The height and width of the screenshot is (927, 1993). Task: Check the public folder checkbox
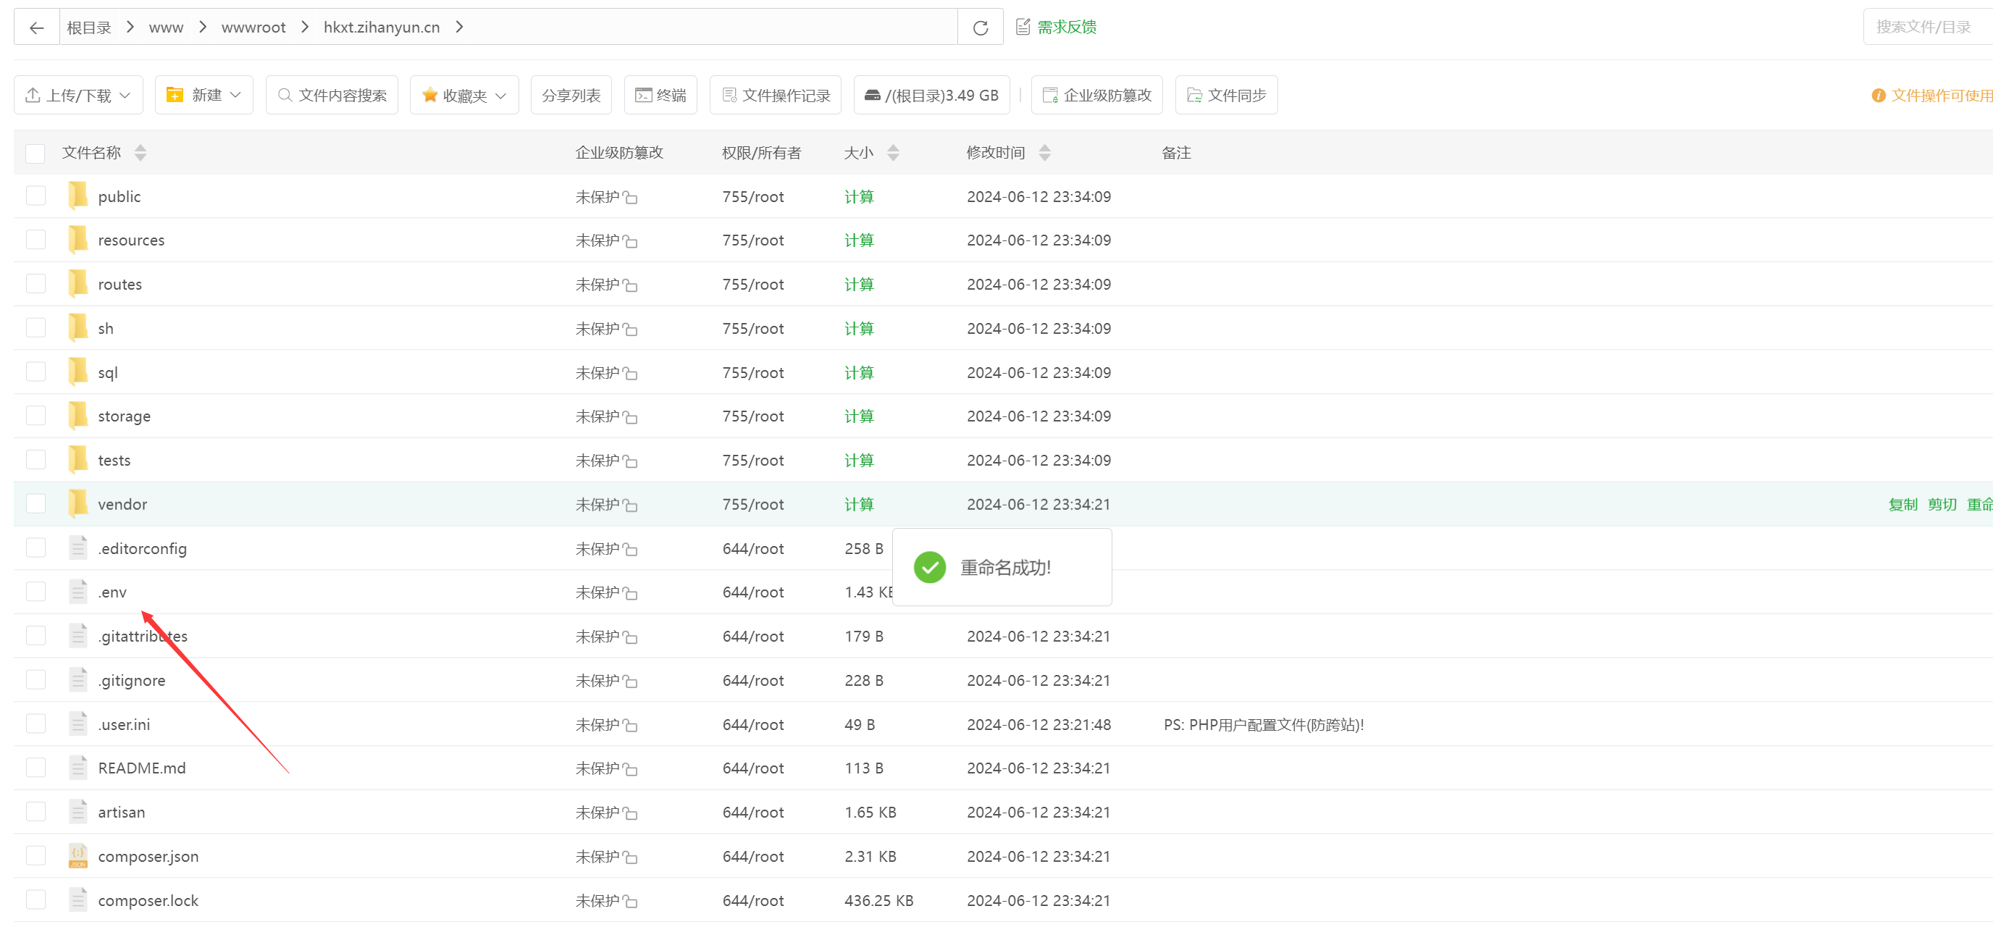click(x=35, y=196)
